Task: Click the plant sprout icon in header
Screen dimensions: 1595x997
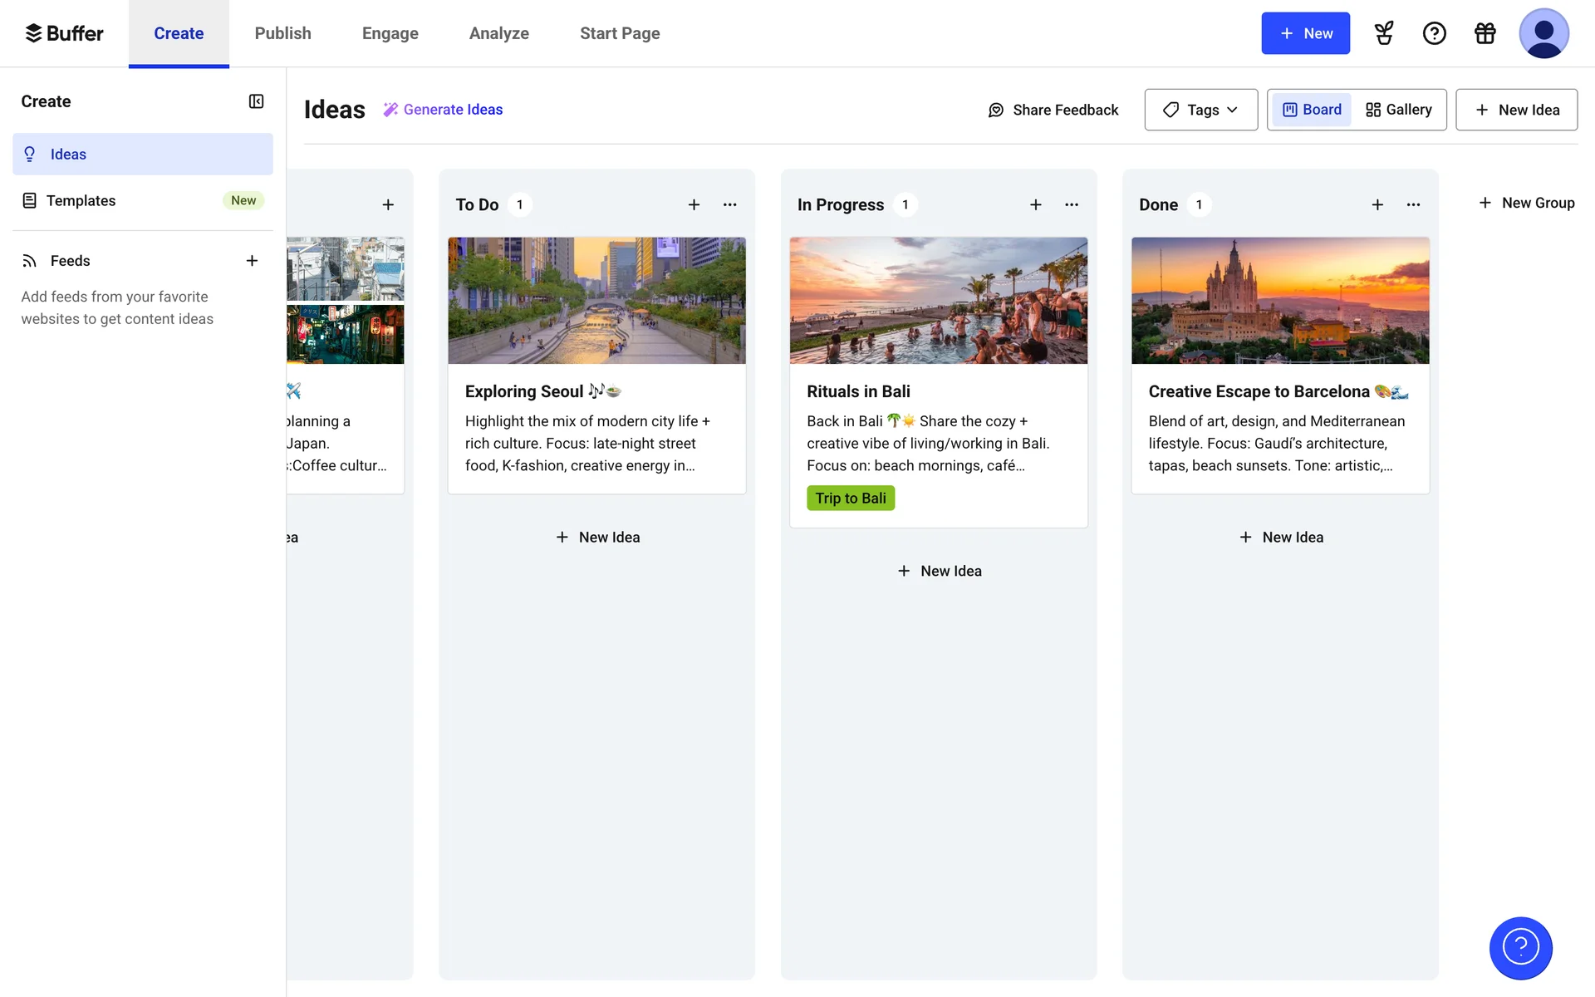Action: pos(1384,33)
